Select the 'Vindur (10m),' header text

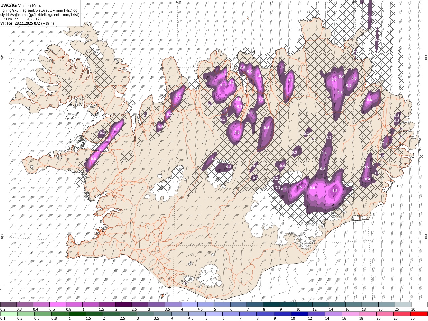pyautogui.click(x=29, y=6)
